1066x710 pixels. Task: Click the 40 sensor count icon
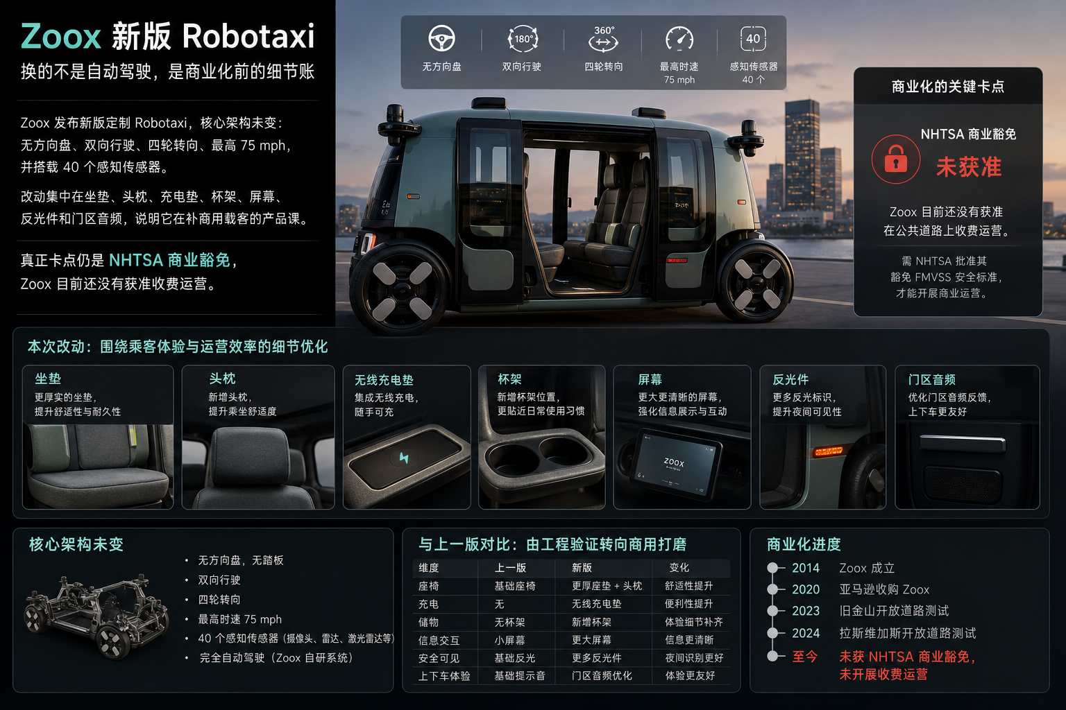tap(753, 39)
